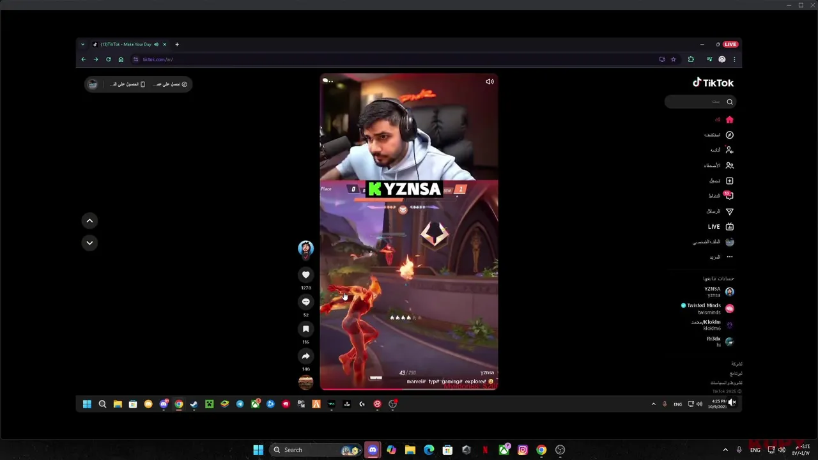
Task: Open the browser extensions puzzle icon
Action: (x=691, y=59)
